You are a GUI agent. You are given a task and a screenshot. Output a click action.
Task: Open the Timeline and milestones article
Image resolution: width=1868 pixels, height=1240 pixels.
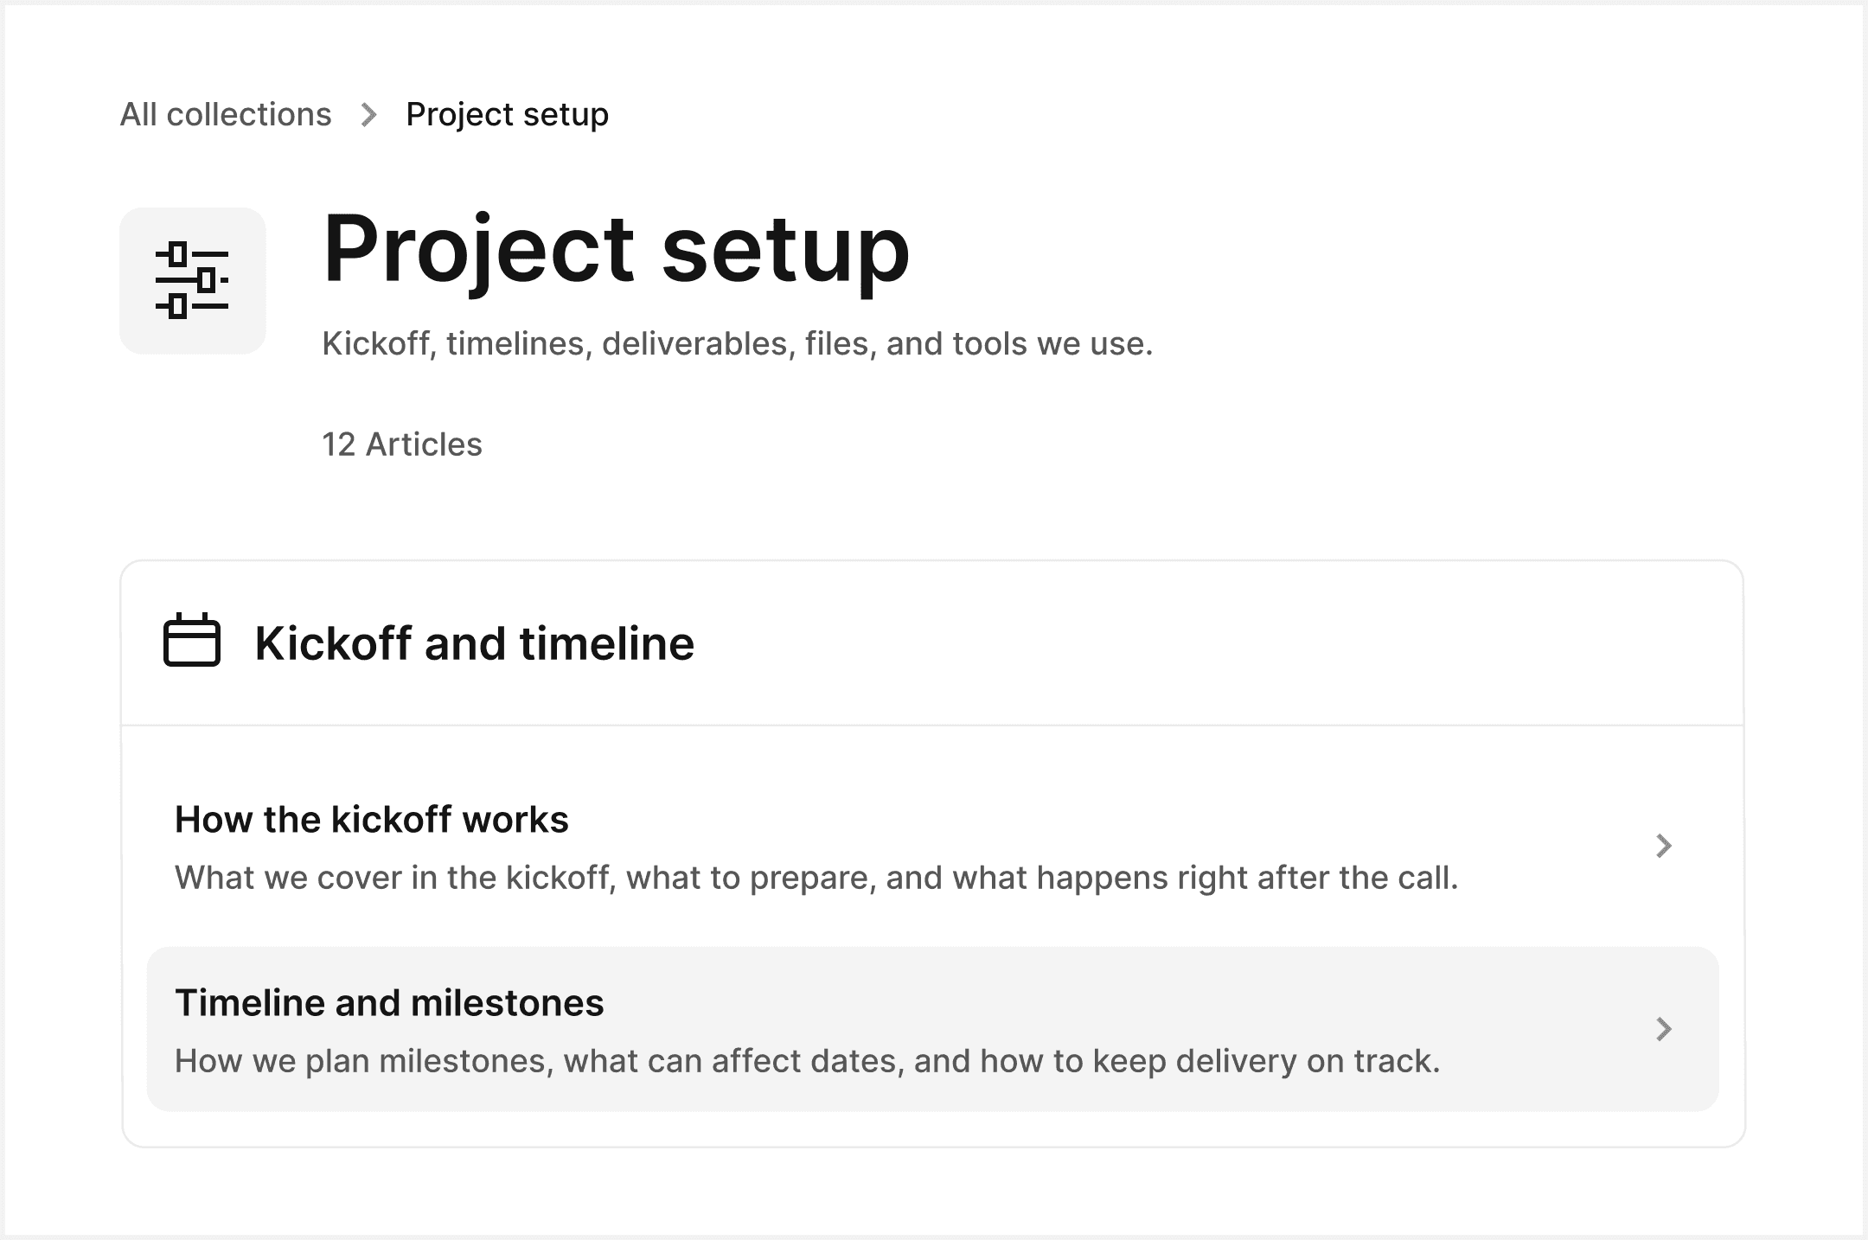[x=391, y=1002]
